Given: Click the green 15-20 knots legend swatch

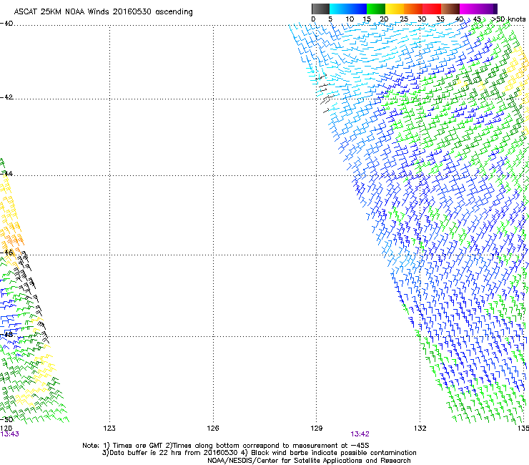Looking at the screenshot, I should 376,9.
